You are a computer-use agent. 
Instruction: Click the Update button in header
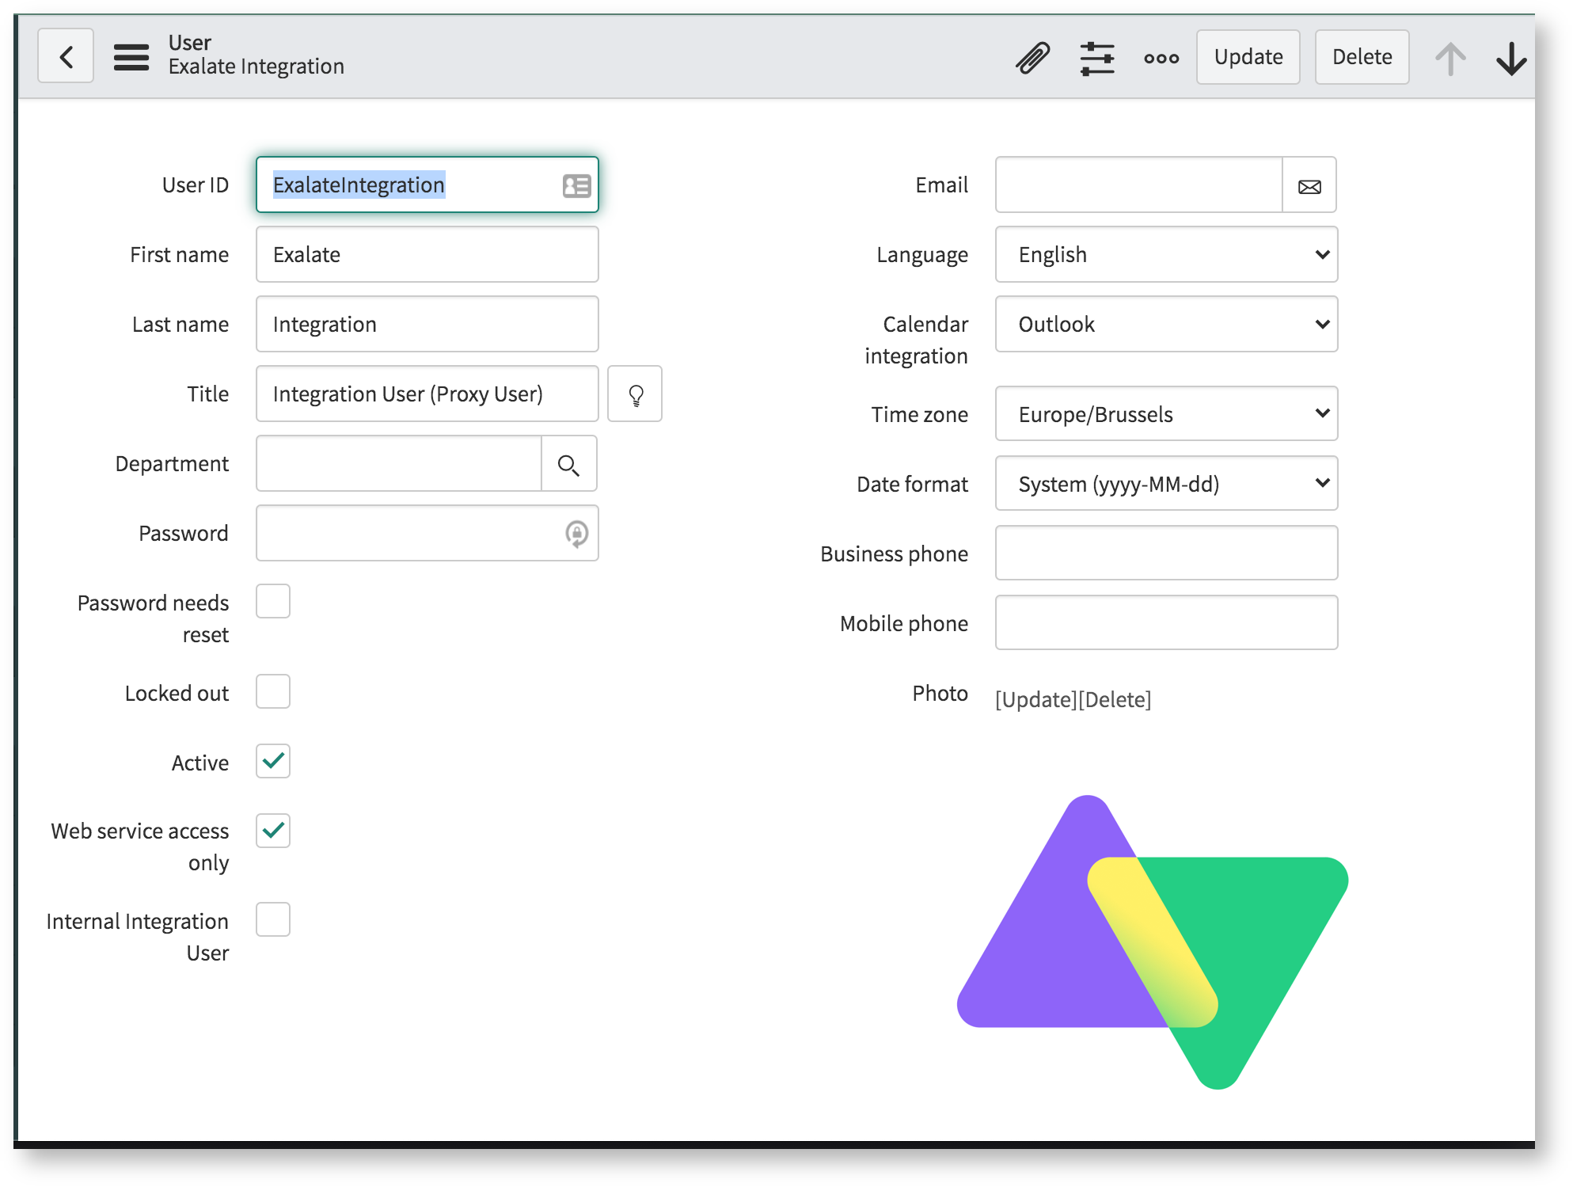pyautogui.click(x=1248, y=57)
